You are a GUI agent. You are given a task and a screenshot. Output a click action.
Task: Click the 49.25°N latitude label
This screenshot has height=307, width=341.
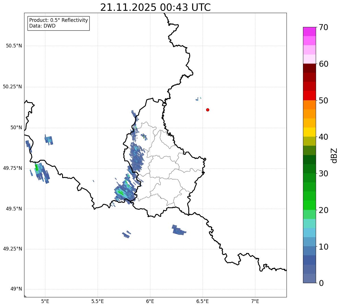(x=12, y=249)
